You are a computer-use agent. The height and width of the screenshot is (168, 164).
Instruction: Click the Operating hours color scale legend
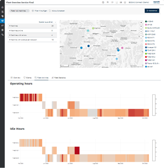pyautogui.click(x=154, y=105)
